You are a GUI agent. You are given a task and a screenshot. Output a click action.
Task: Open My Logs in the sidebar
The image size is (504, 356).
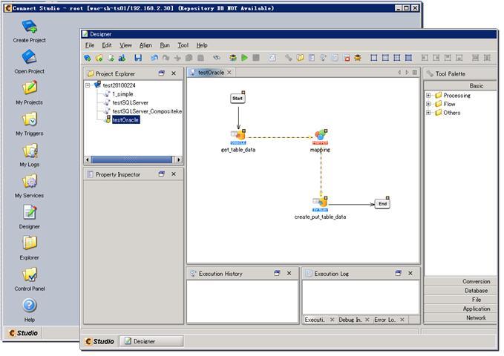pyautogui.click(x=30, y=151)
